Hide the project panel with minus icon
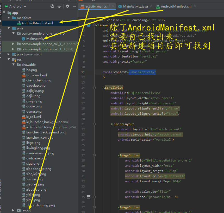The image size is (224, 213). click(74, 6)
